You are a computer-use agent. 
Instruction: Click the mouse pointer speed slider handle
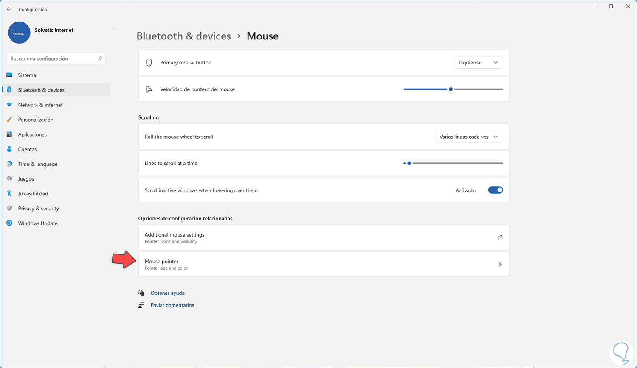(451, 89)
